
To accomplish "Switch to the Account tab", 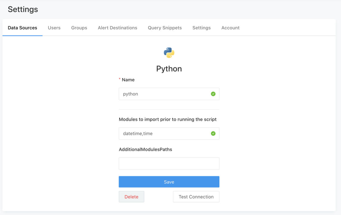I will (230, 28).
